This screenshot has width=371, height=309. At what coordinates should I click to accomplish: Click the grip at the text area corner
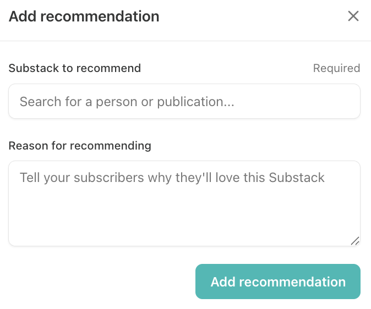354,240
